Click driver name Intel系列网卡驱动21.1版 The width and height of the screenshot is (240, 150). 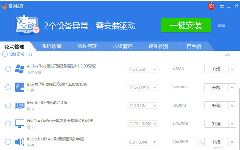coord(47,103)
